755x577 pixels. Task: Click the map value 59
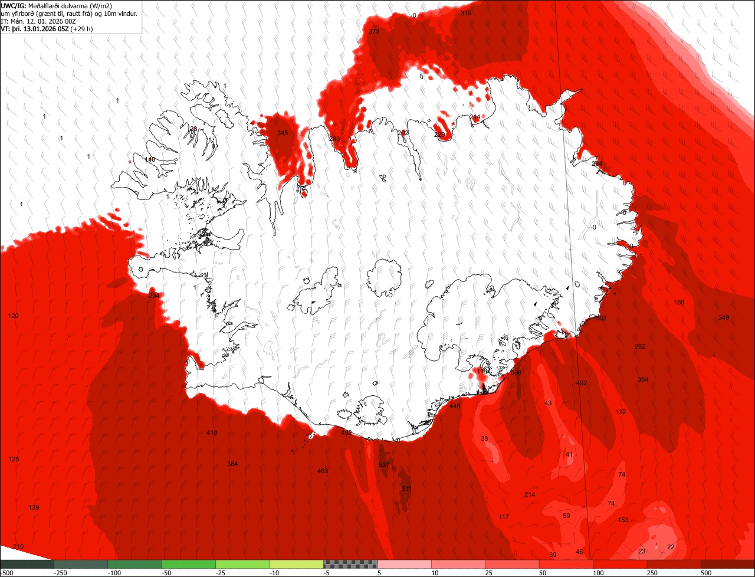click(566, 516)
